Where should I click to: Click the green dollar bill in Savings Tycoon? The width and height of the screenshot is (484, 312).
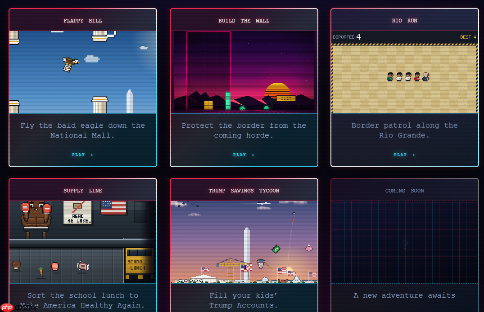point(276,249)
